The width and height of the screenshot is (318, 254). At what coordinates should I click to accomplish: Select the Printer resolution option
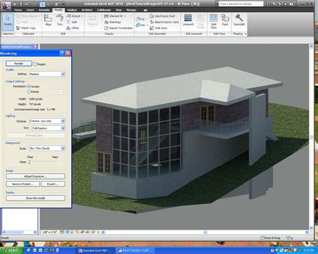(x=29, y=92)
